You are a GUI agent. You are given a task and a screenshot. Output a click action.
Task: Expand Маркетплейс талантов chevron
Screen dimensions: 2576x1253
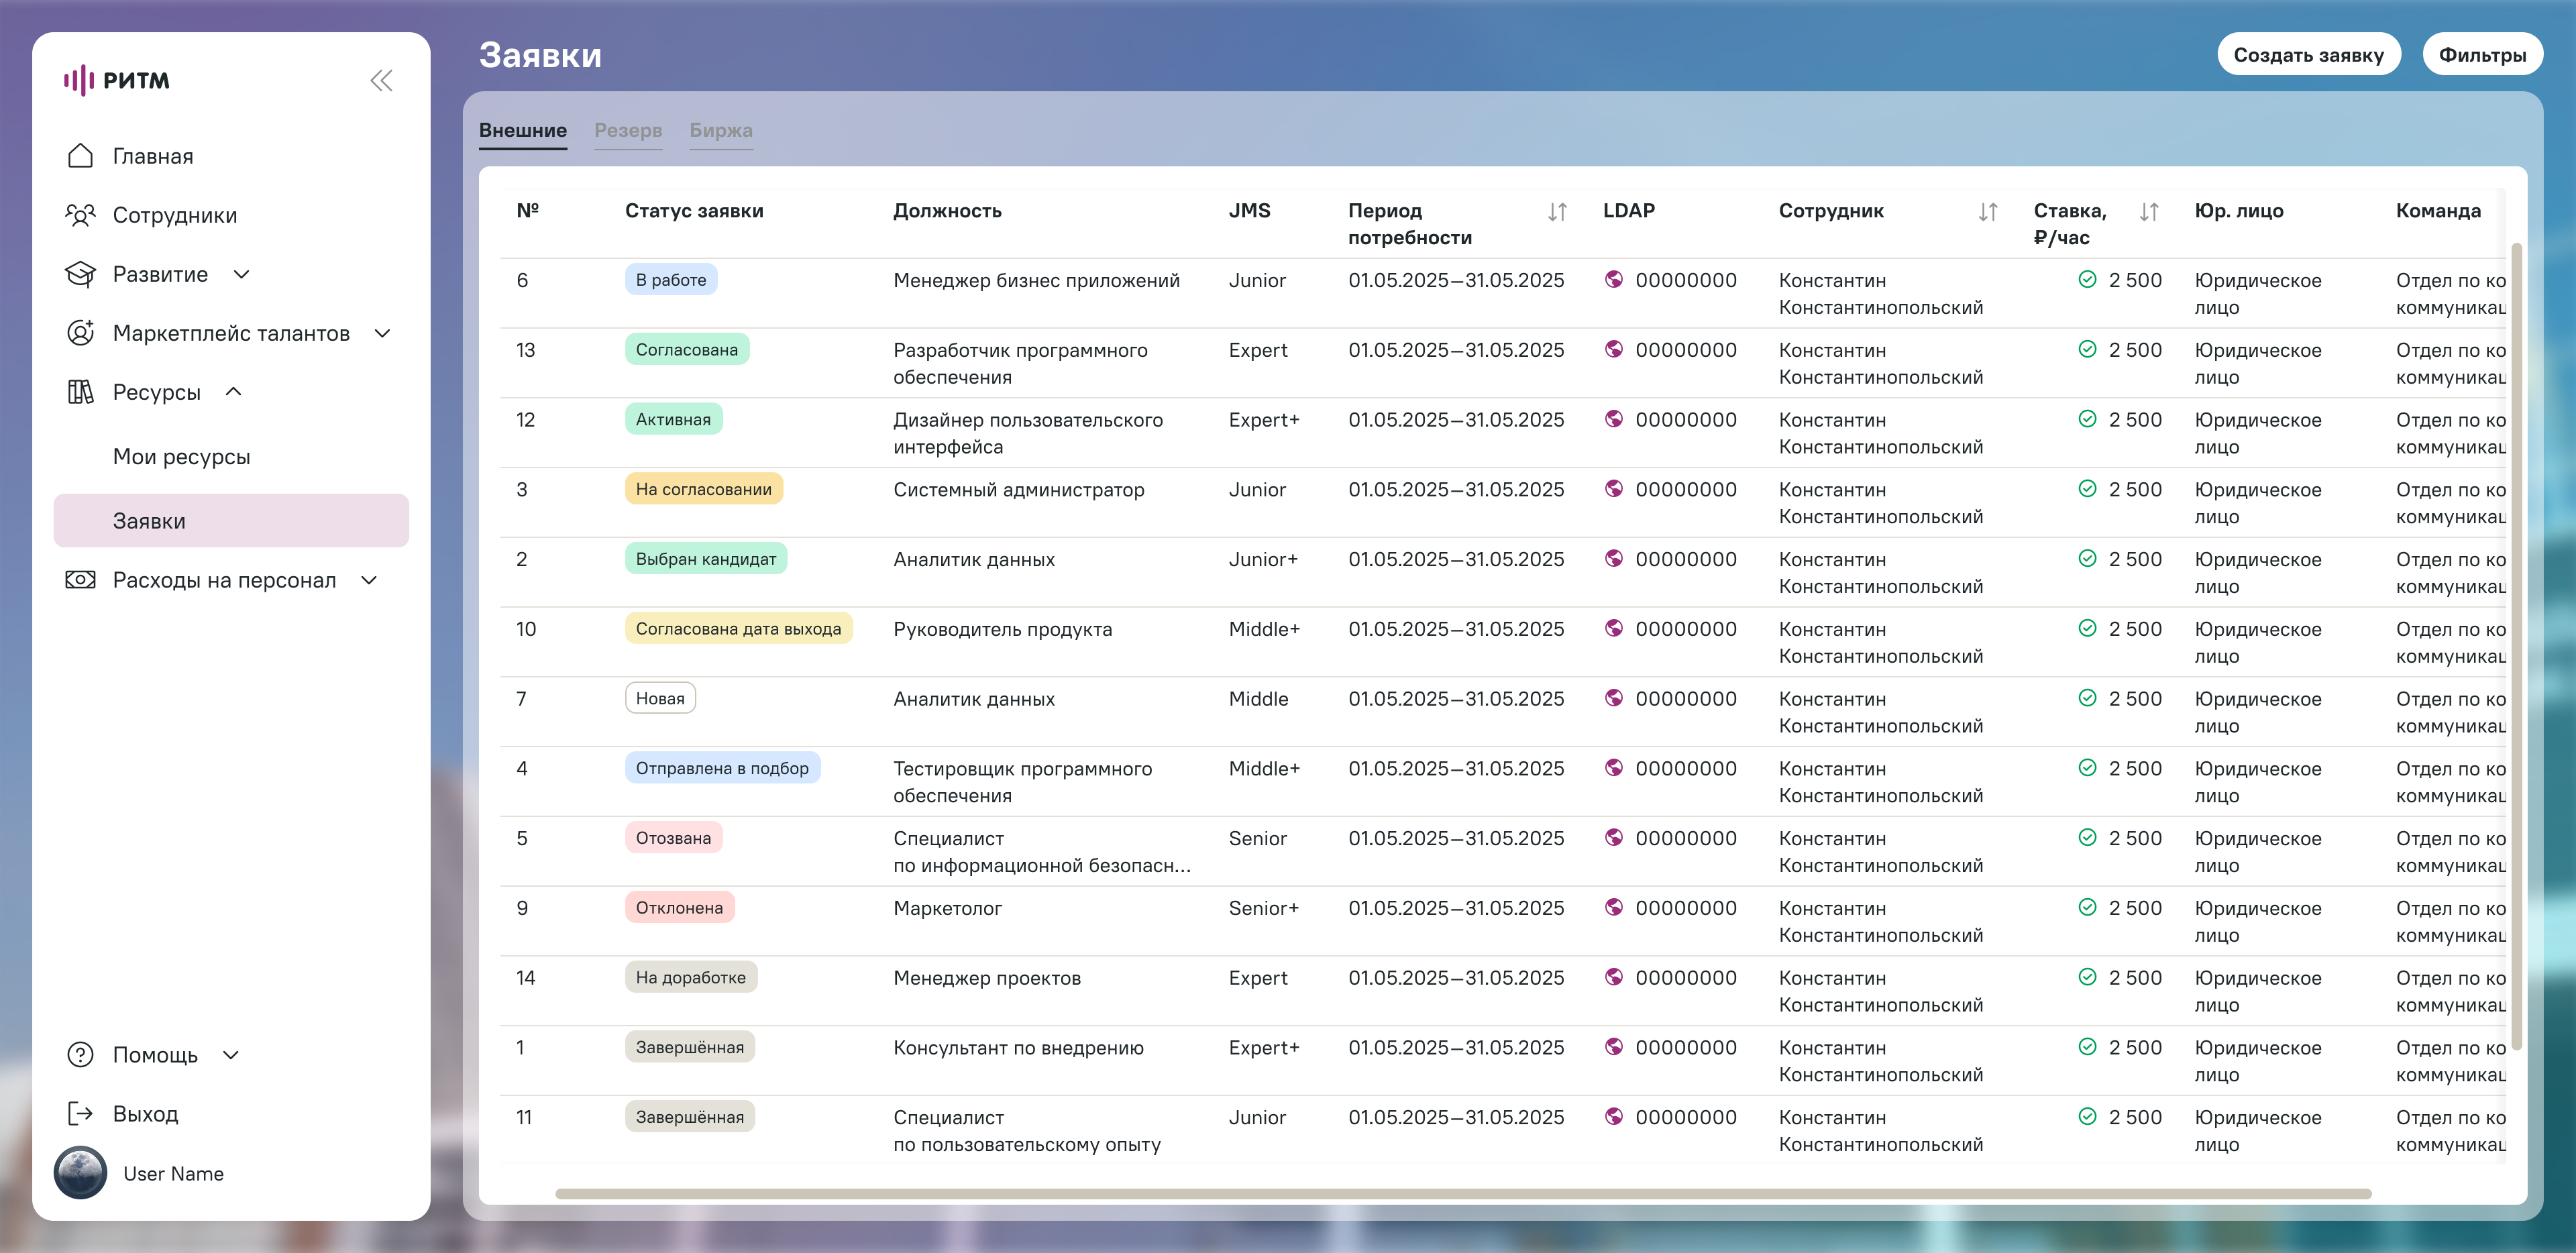click(382, 333)
